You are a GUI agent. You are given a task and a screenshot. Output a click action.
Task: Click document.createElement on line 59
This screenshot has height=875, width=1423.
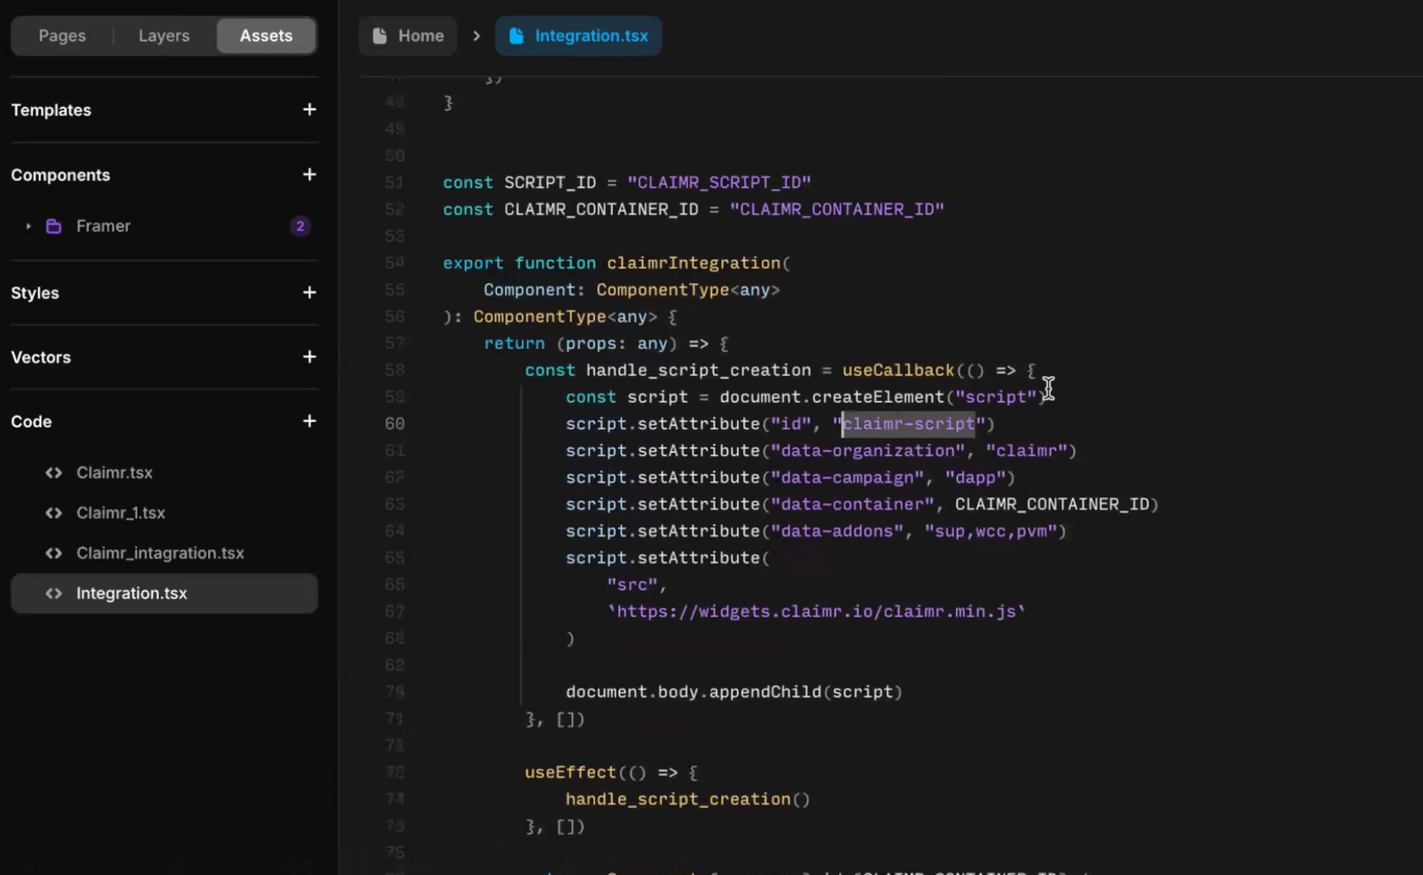[x=832, y=397]
